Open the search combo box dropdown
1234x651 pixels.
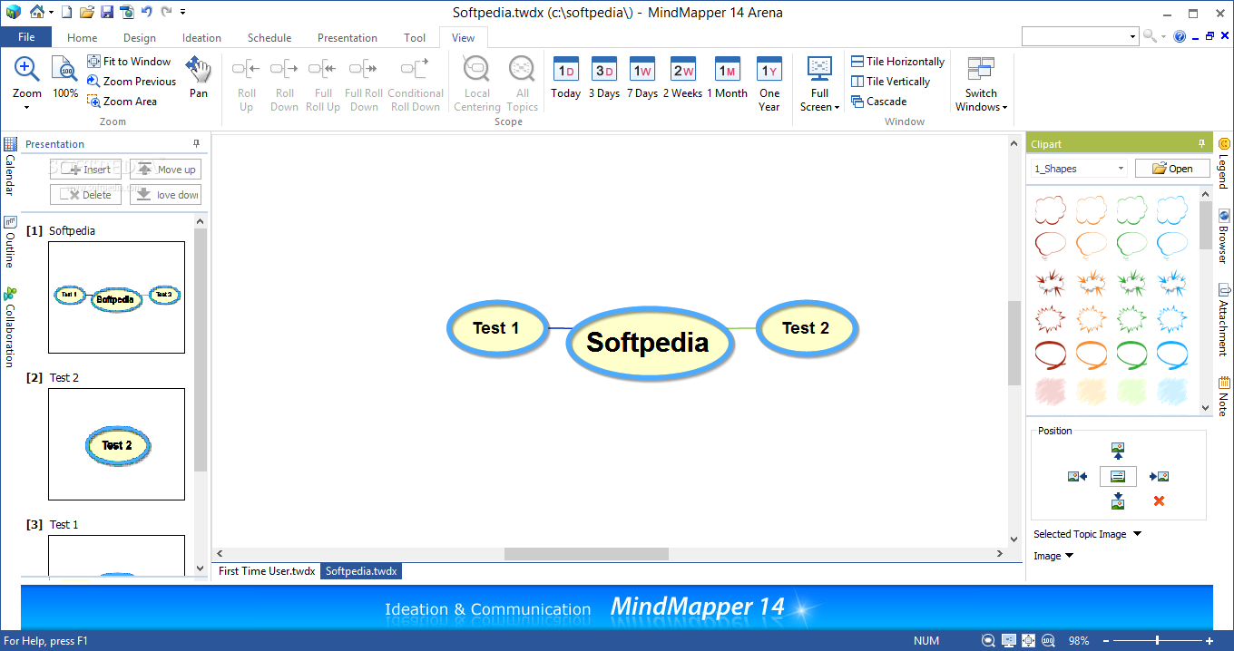pyautogui.click(x=1133, y=36)
